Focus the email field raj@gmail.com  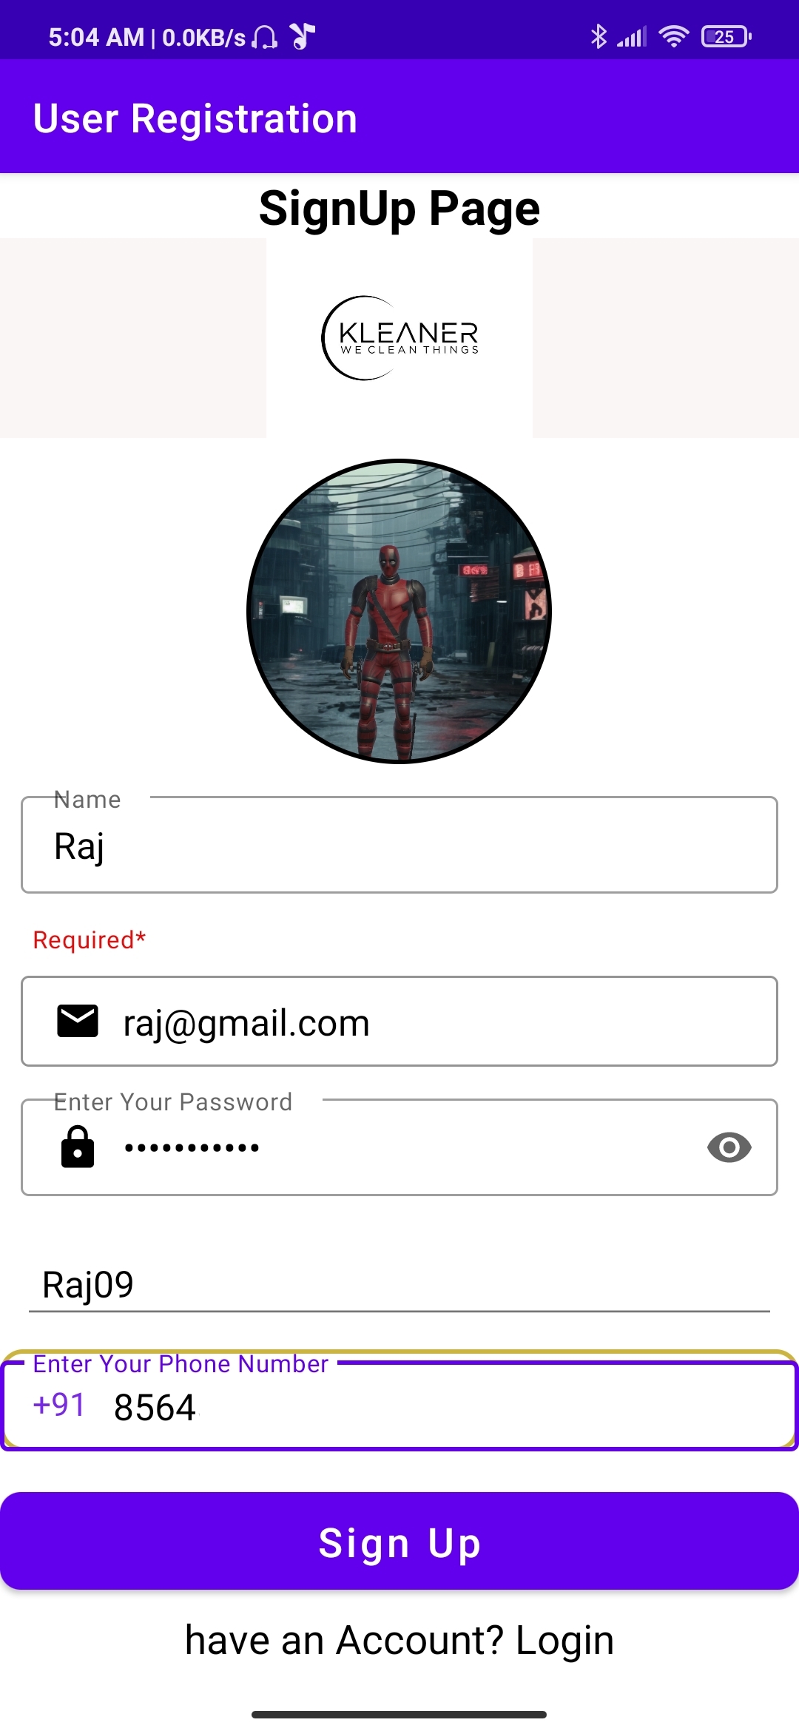coord(399,1021)
